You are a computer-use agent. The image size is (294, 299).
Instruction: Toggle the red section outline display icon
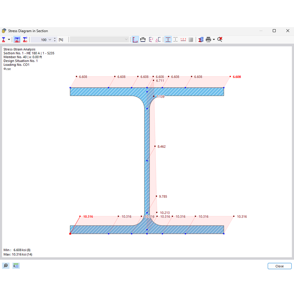point(168,40)
